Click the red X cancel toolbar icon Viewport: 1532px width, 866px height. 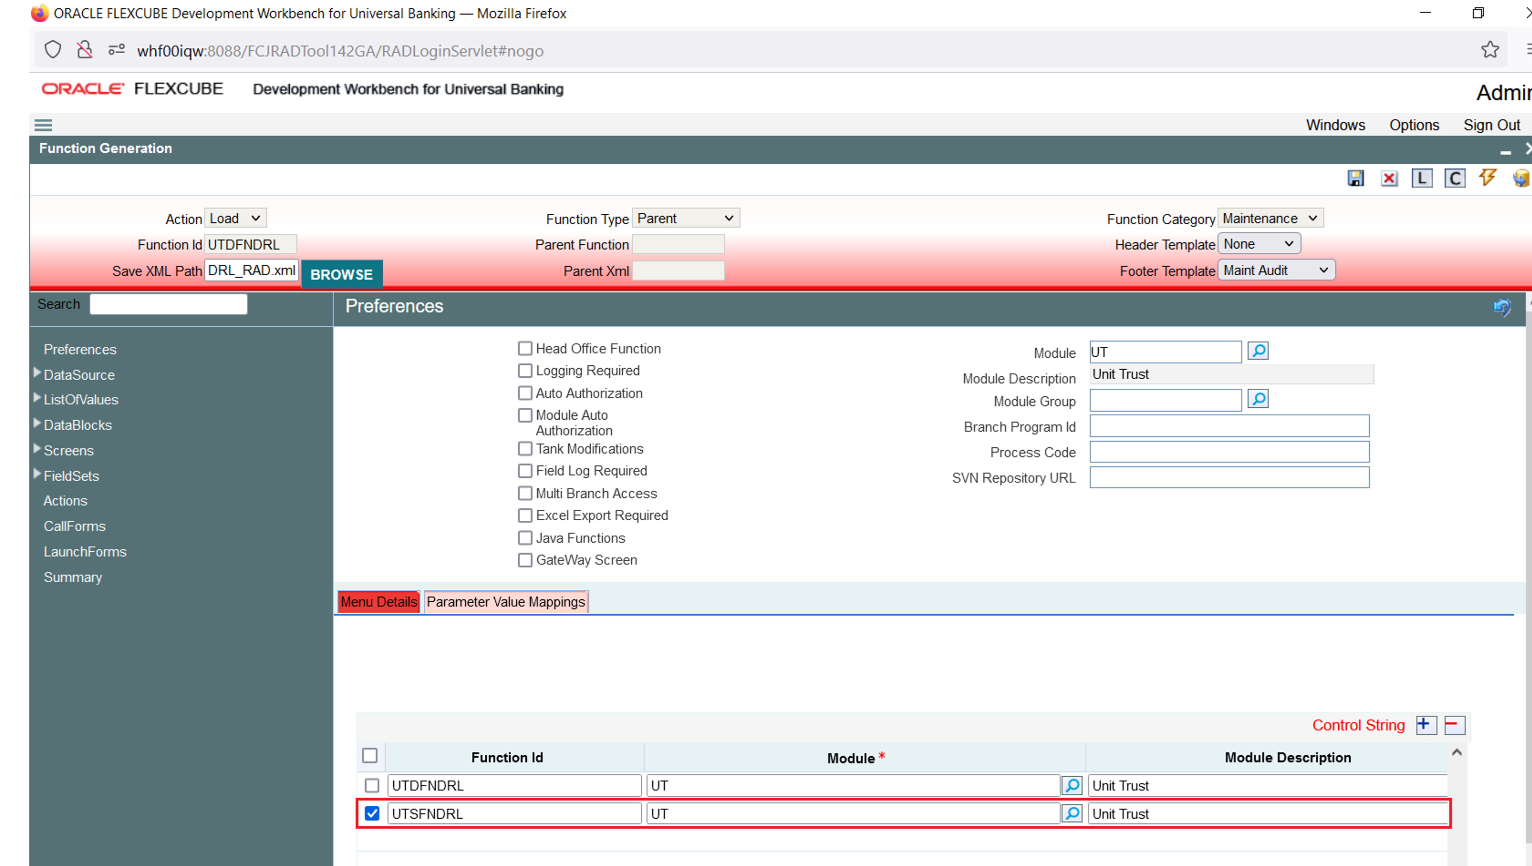(x=1389, y=178)
